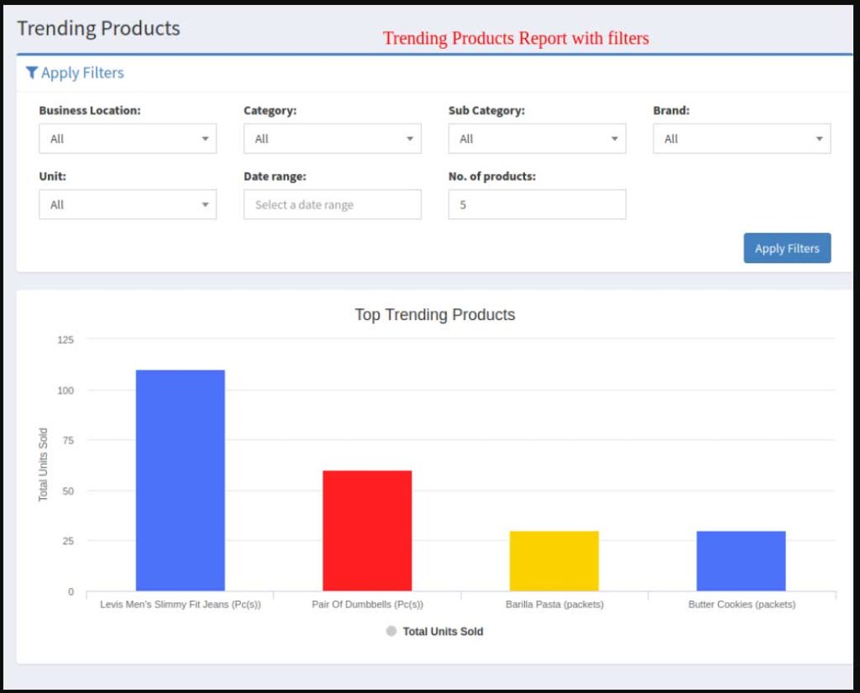The height and width of the screenshot is (693, 860).
Task: Expand the Sub Category dropdown
Action: (x=537, y=139)
